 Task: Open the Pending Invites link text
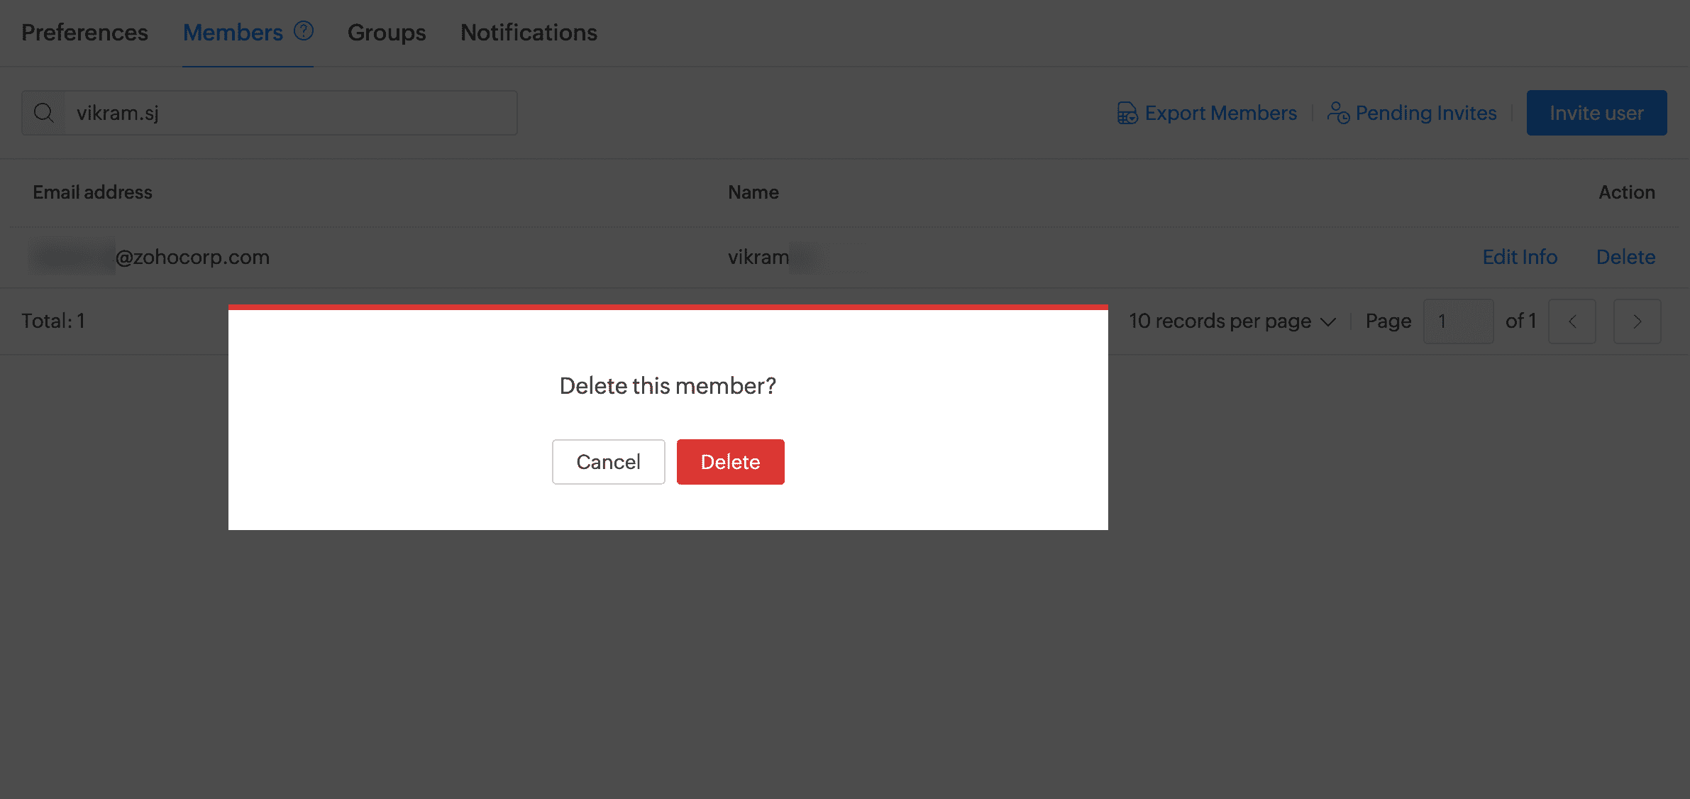point(1426,113)
